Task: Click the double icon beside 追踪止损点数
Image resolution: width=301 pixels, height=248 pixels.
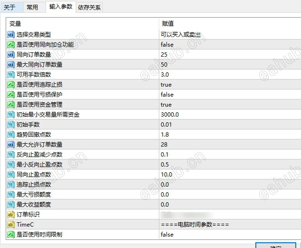Action: (11, 184)
